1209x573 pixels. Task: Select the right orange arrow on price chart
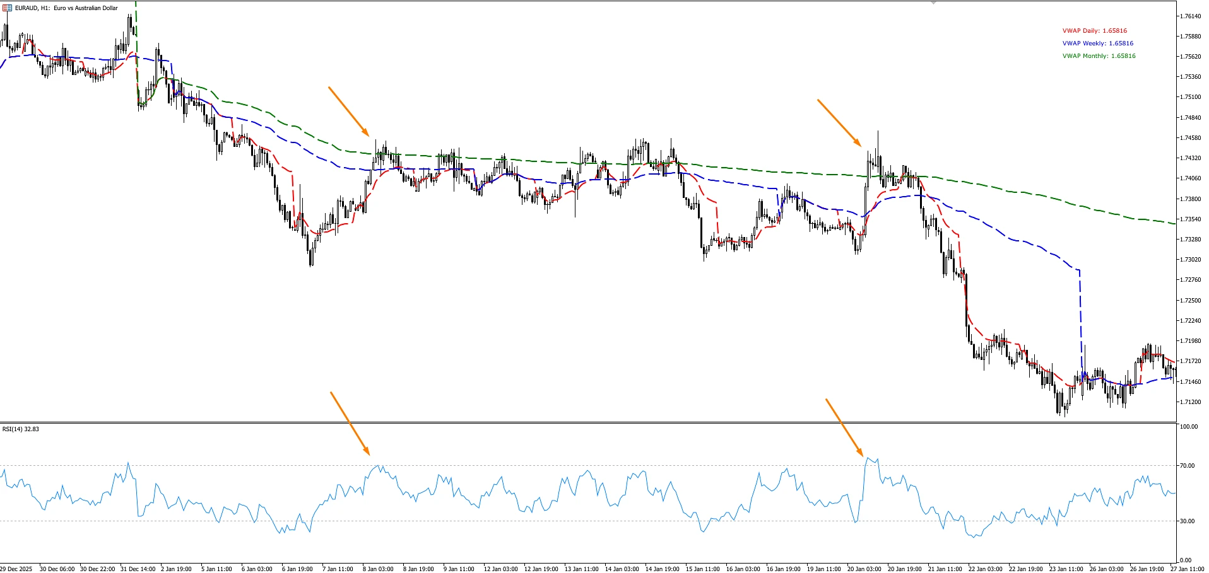pyautogui.click(x=839, y=122)
